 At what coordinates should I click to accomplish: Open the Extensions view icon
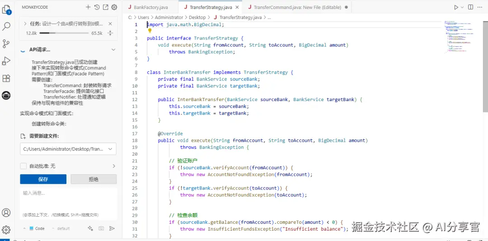point(6,79)
